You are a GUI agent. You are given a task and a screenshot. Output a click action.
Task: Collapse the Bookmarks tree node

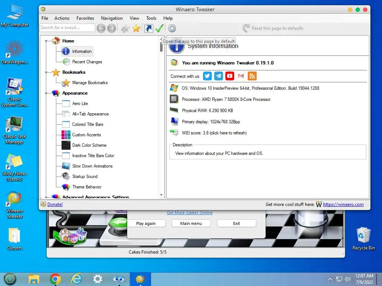[x=46, y=73]
